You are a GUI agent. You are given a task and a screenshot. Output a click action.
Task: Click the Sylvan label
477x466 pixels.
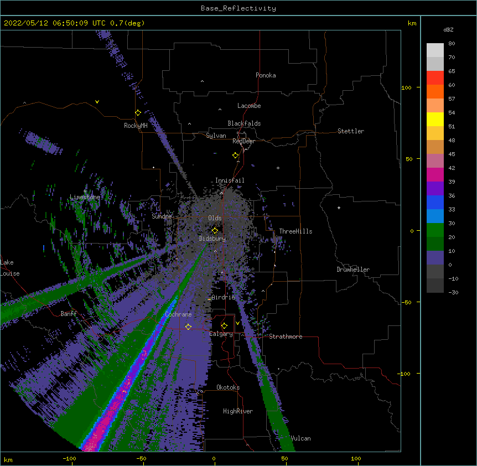pyautogui.click(x=216, y=136)
